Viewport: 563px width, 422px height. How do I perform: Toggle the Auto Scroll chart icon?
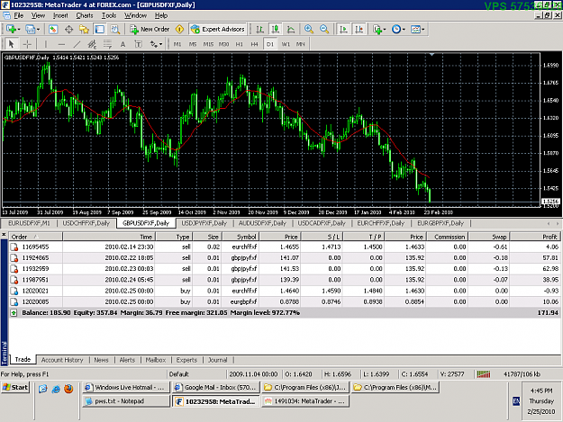tap(343, 29)
